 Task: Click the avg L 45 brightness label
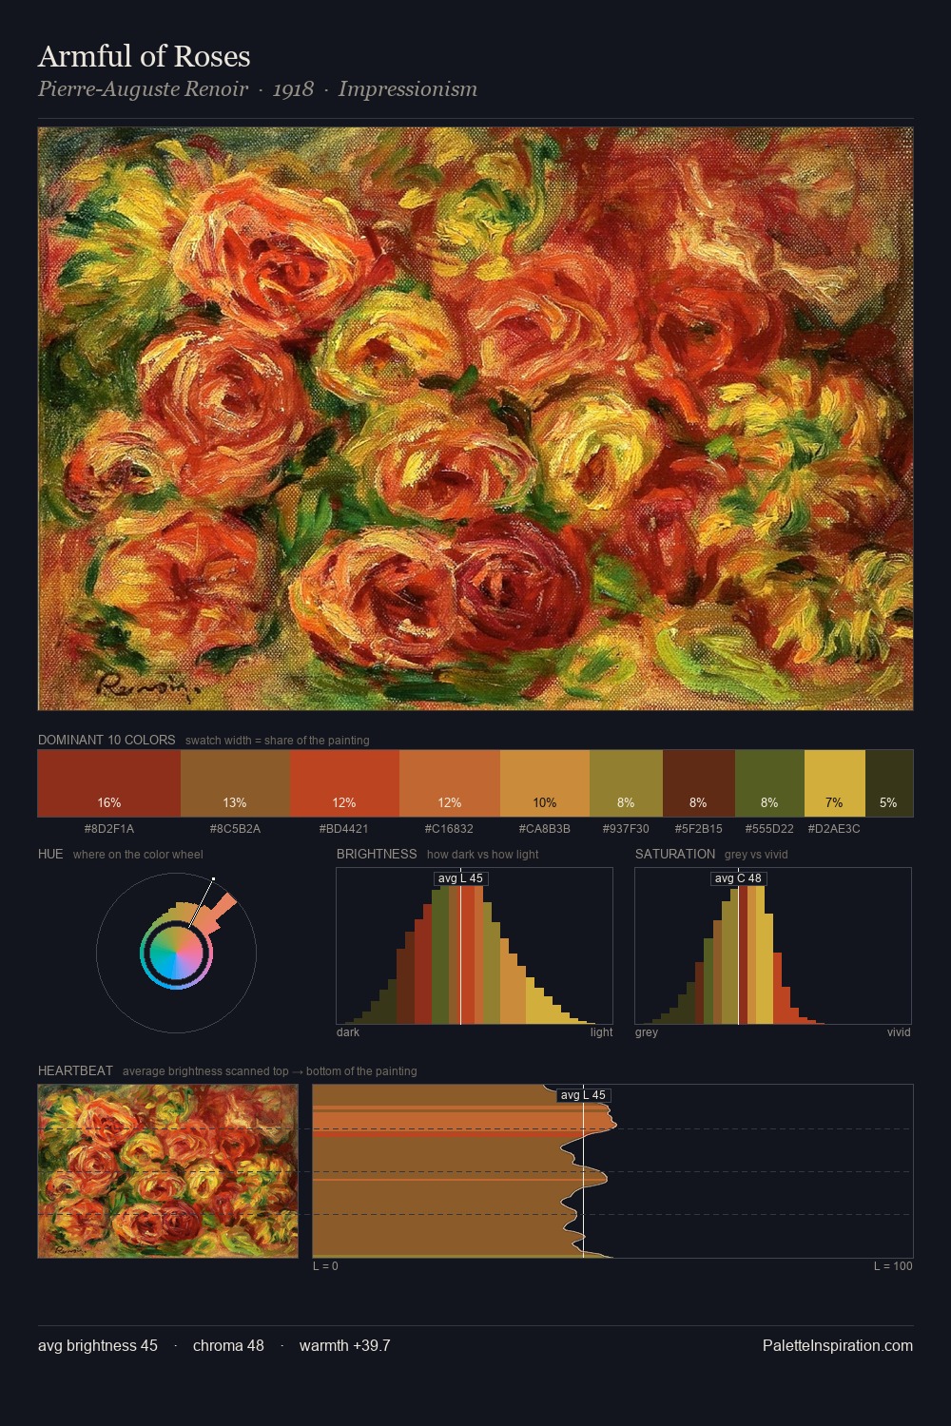(x=460, y=878)
